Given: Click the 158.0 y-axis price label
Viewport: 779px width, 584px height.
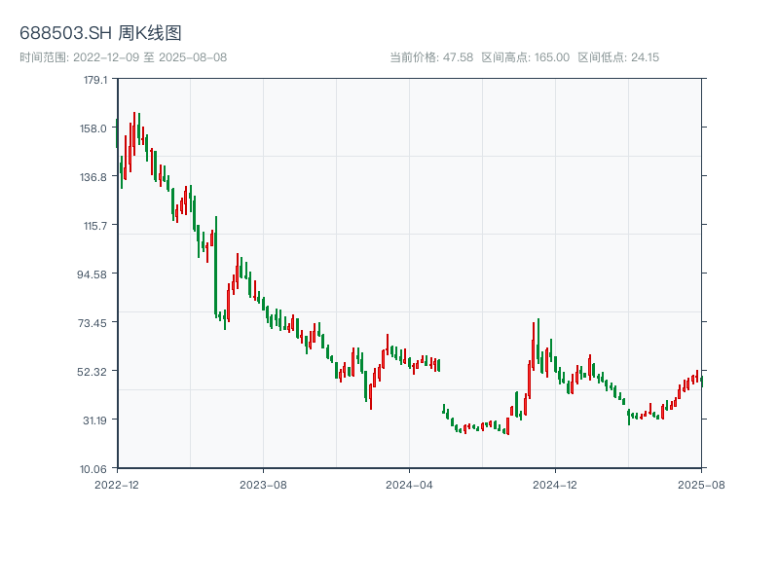Looking at the screenshot, I should click(94, 128).
